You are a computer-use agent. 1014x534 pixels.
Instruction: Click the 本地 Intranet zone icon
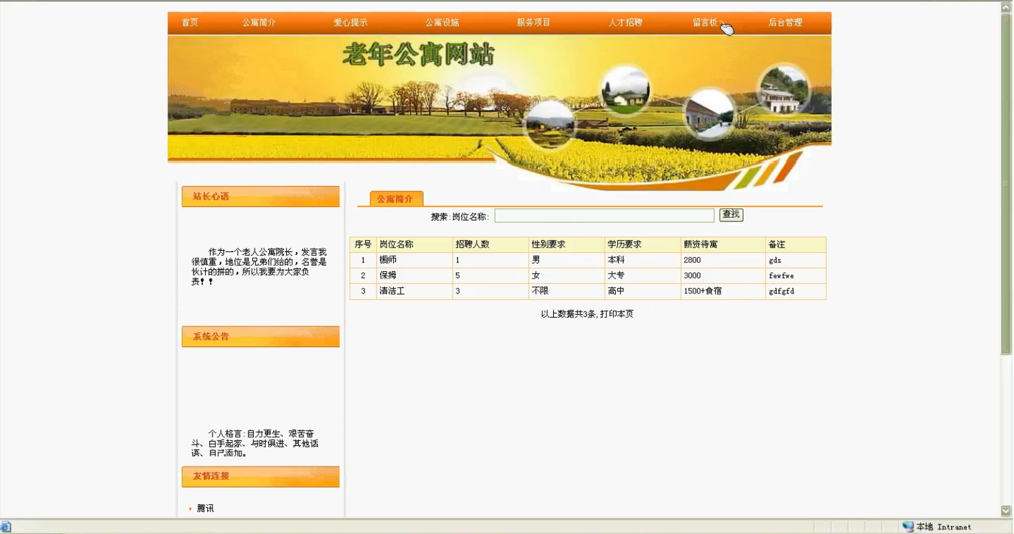pyautogui.click(x=908, y=527)
